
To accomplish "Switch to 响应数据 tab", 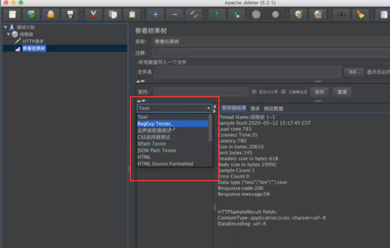I will (x=273, y=108).
